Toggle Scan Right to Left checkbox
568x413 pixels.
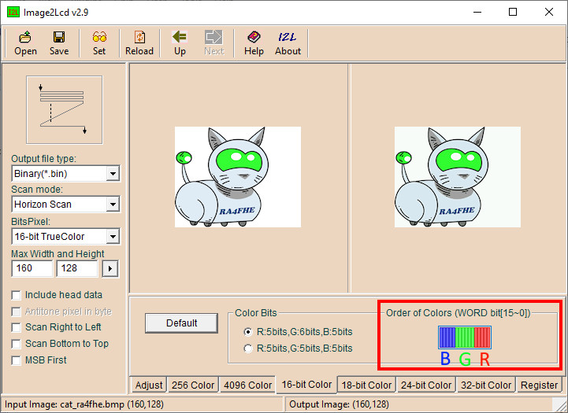point(17,327)
